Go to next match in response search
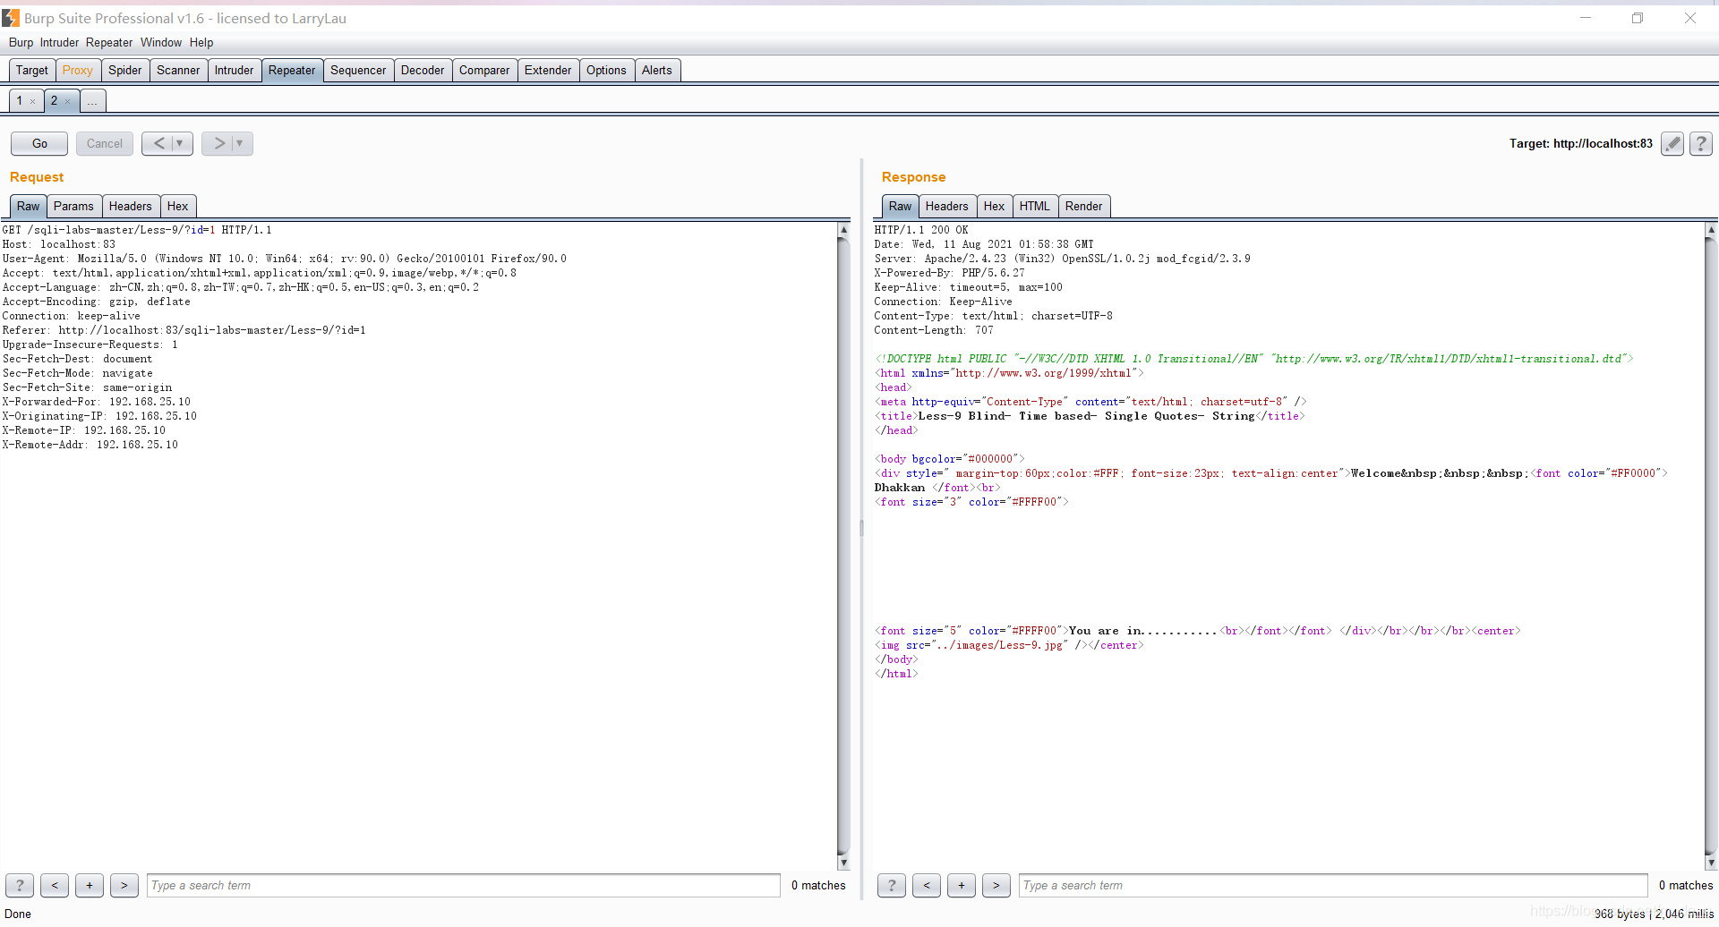Image resolution: width=1719 pixels, height=927 pixels. coord(996,885)
